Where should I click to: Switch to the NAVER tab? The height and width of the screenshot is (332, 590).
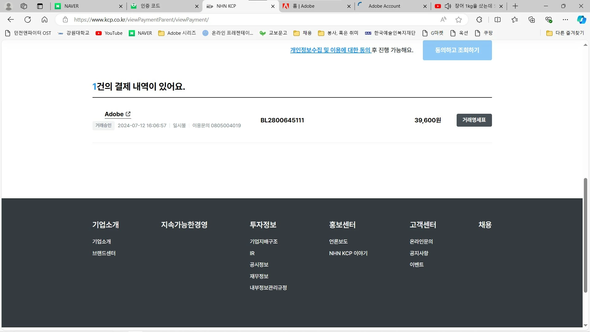tap(71, 6)
